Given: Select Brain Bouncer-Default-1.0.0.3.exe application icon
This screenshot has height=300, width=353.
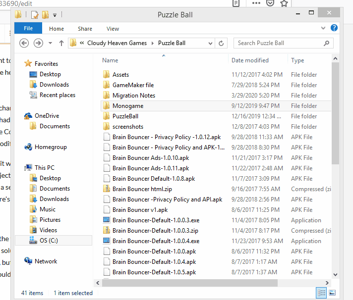Looking at the screenshot, I should [x=107, y=220].
